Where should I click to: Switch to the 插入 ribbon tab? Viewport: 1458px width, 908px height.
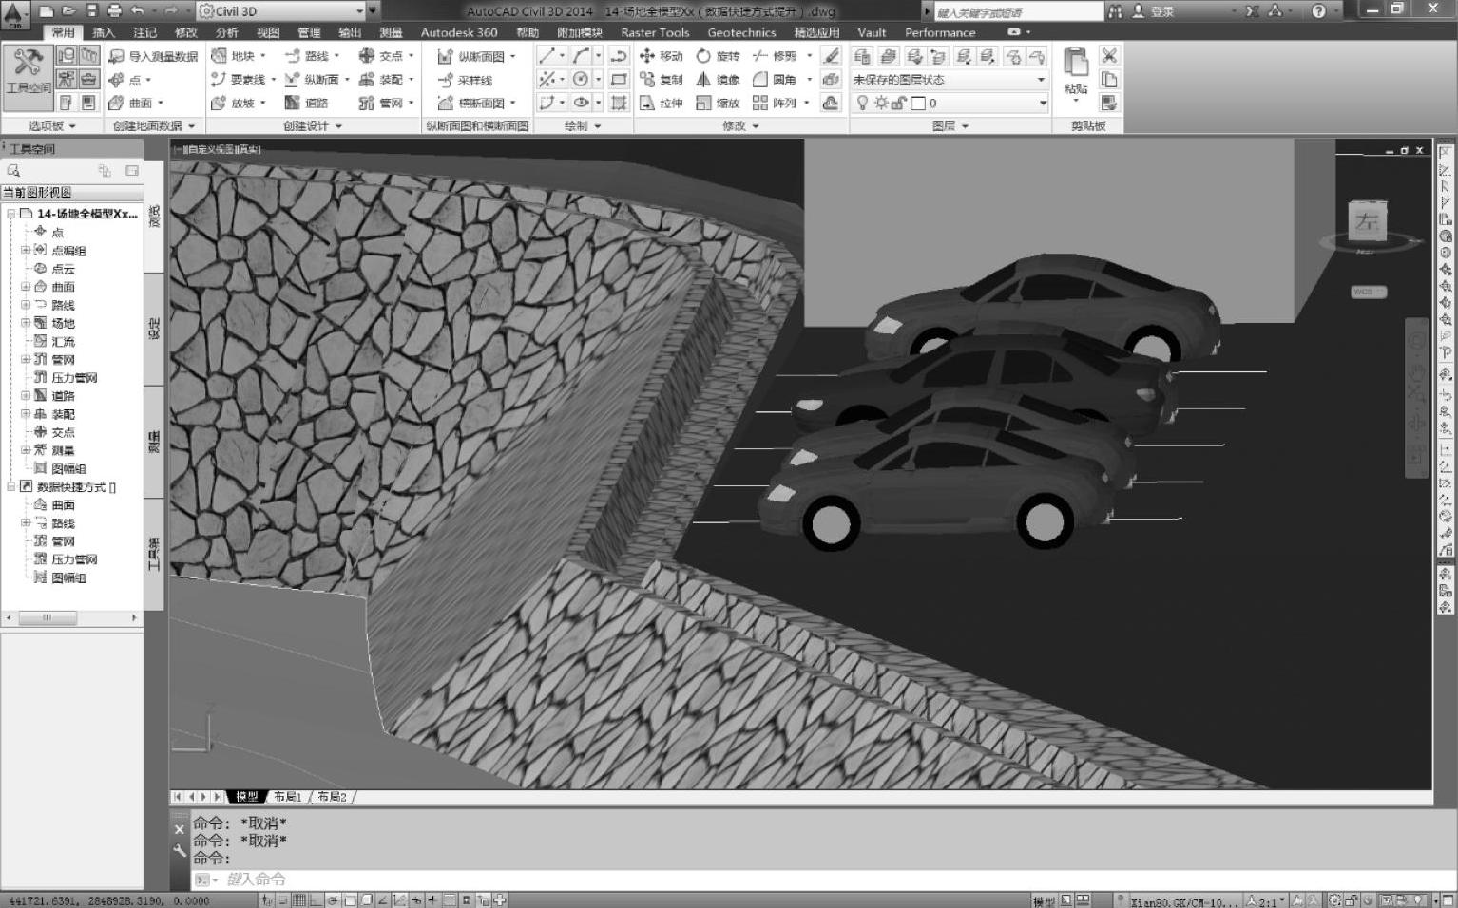(x=104, y=32)
